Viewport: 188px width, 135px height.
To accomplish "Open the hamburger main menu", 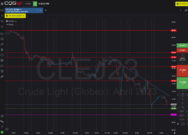I will click(2, 4).
